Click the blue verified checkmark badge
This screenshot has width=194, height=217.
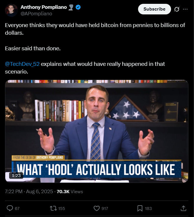coord(78,7)
